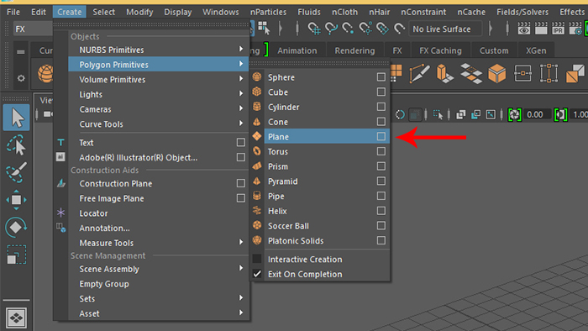This screenshot has width=588, height=331.
Task: Click the No Live Surface field
Action: click(445, 29)
